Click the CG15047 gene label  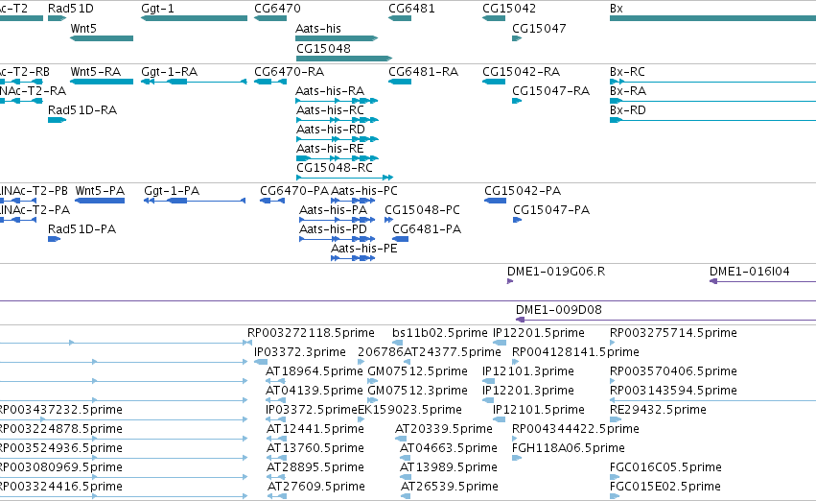pyautogui.click(x=539, y=28)
